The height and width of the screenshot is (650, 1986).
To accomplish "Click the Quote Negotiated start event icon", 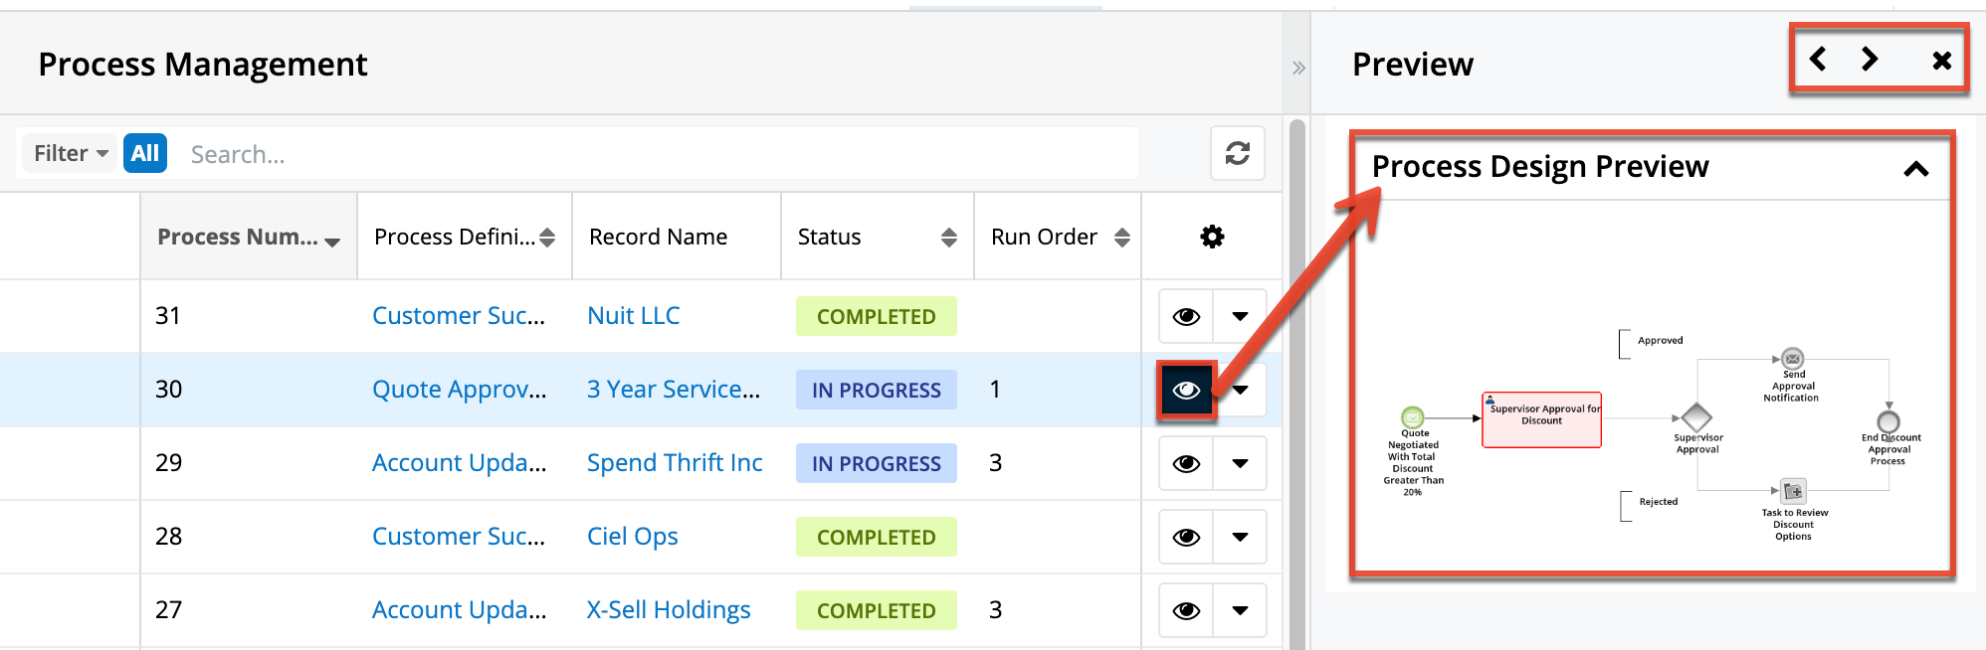I will point(1412,417).
